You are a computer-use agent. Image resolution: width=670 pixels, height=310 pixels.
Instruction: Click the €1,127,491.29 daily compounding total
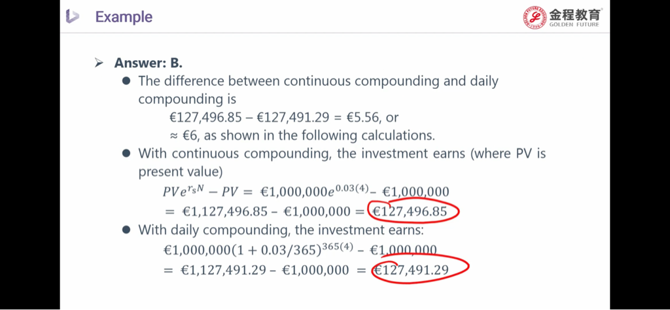[227, 269]
